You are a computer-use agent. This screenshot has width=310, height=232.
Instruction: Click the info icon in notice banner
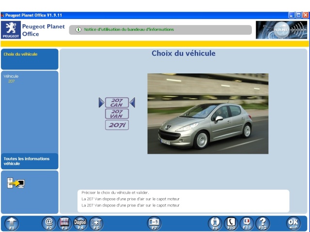(x=78, y=29)
